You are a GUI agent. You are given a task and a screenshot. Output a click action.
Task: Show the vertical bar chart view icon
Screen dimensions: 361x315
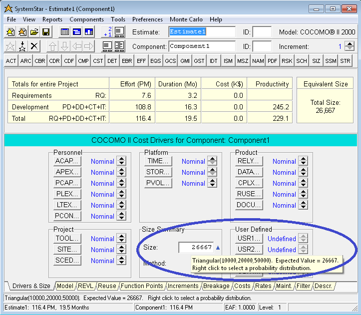89,32
